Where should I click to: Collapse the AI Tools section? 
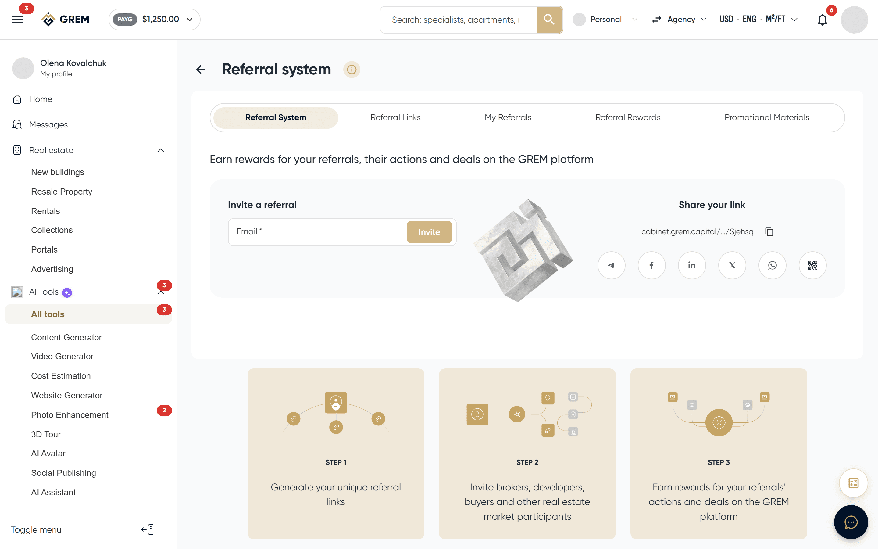pyautogui.click(x=161, y=292)
